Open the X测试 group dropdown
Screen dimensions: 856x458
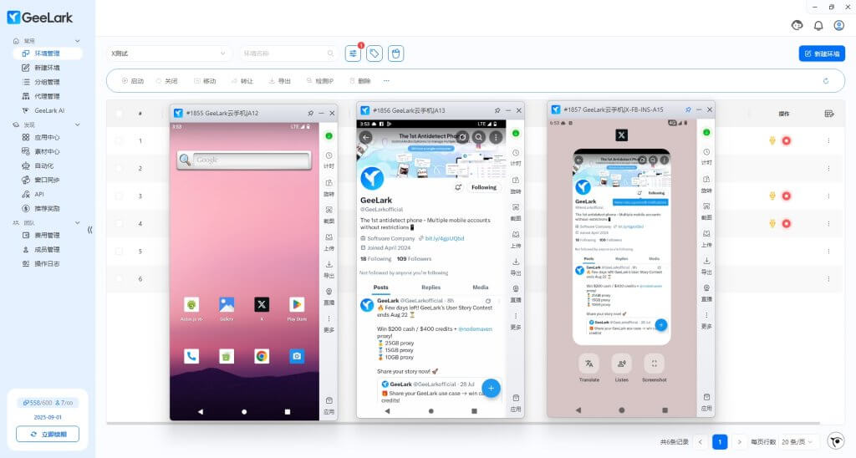pos(168,53)
